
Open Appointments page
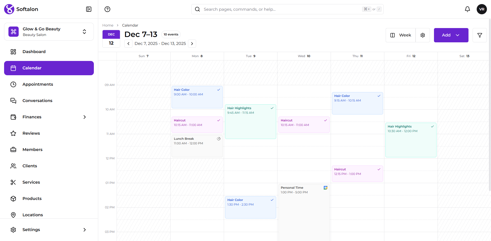[49, 84]
